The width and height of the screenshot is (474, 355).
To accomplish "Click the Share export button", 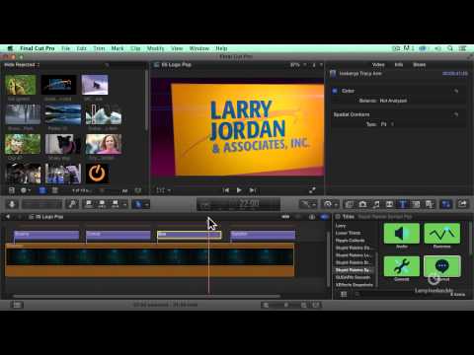I will point(462,204).
